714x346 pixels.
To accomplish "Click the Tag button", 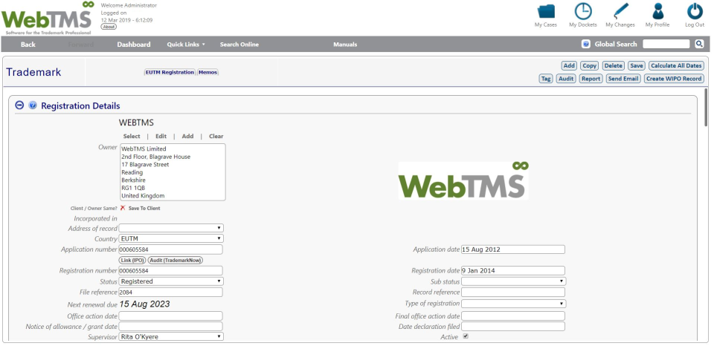I will coord(545,79).
